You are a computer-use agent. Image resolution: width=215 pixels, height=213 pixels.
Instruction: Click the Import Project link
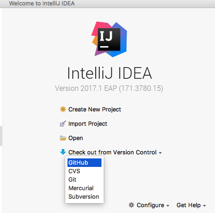(88, 124)
